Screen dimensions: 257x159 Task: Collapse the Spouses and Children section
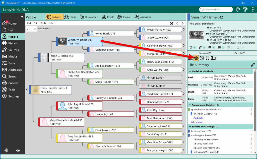click(190, 105)
